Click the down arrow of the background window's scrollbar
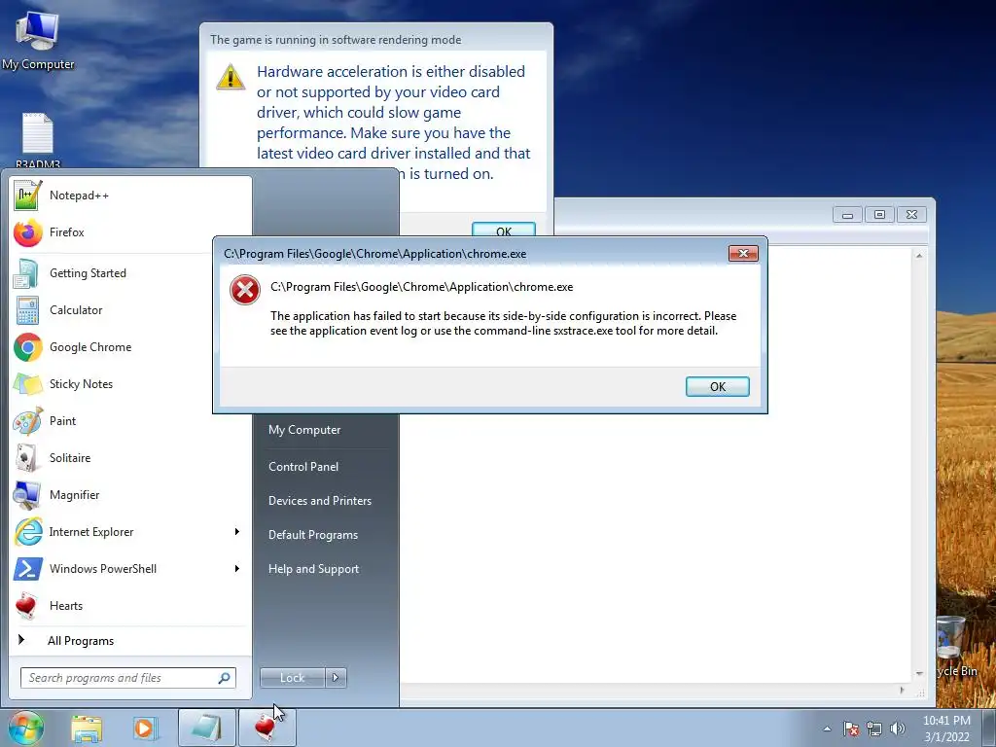Image resolution: width=996 pixels, height=747 pixels. click(x=919, y=673)
